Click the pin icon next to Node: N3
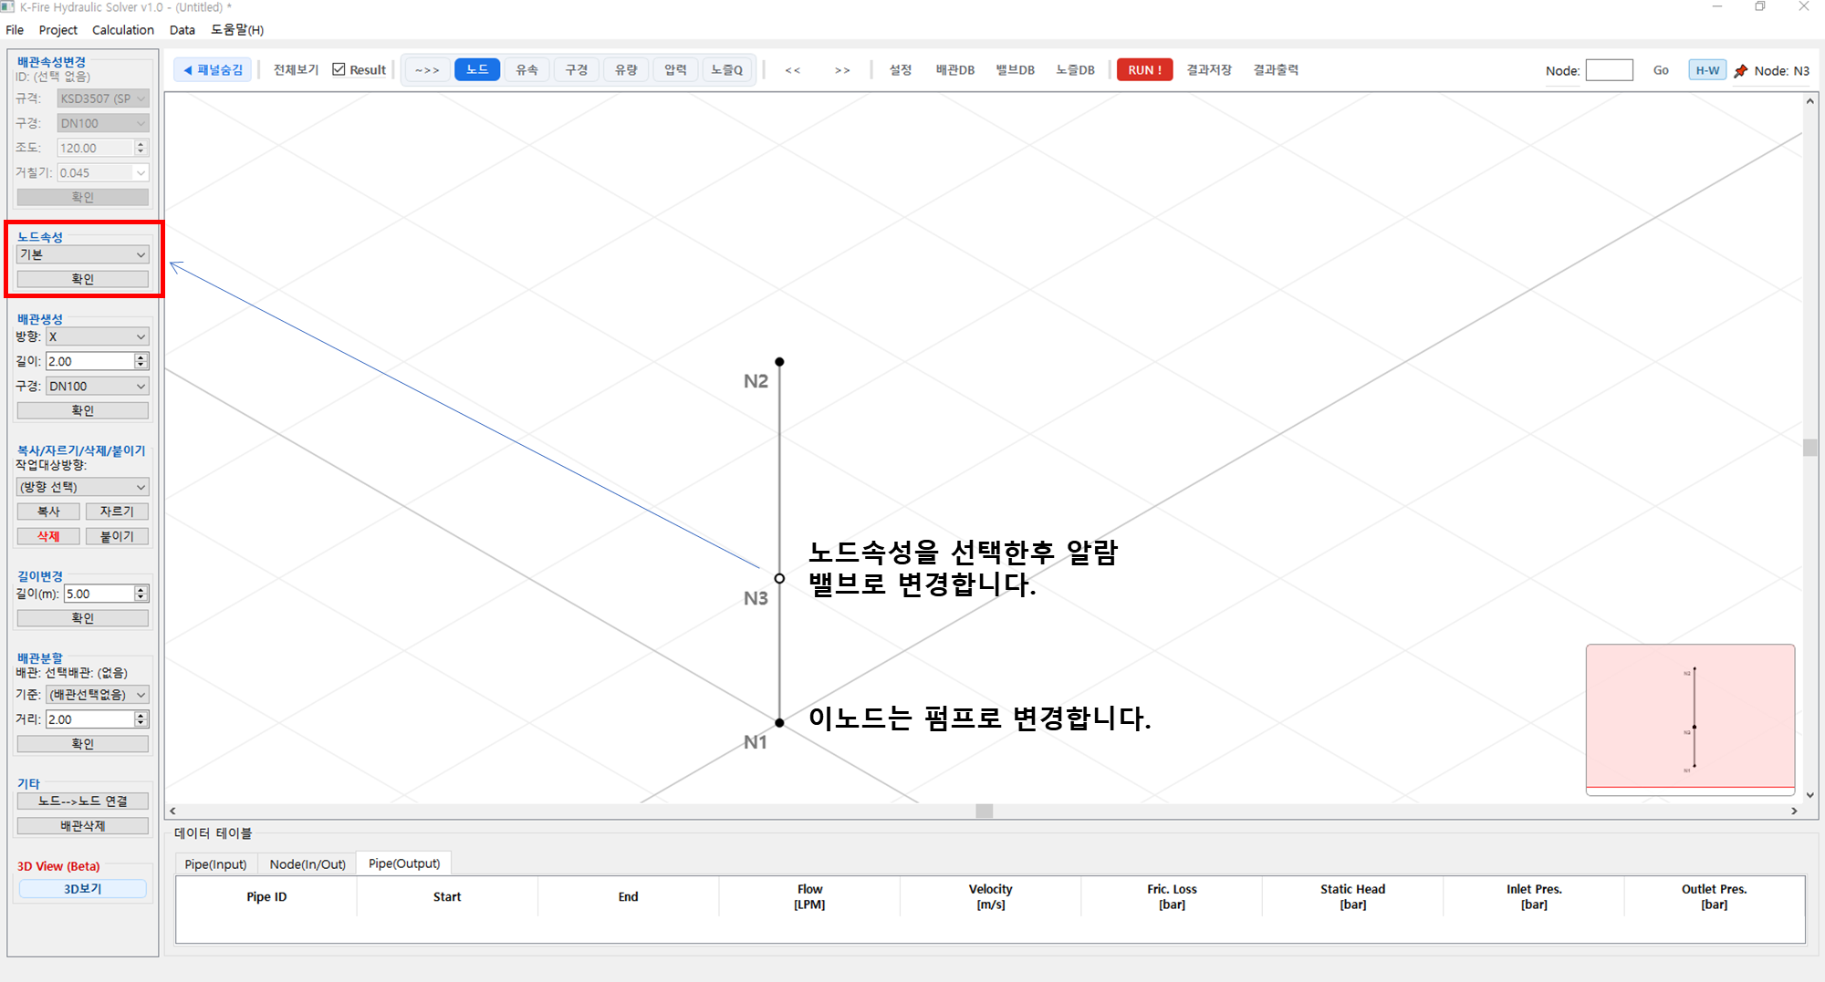Screen dimensions: 1825x982 point(1740,70)
